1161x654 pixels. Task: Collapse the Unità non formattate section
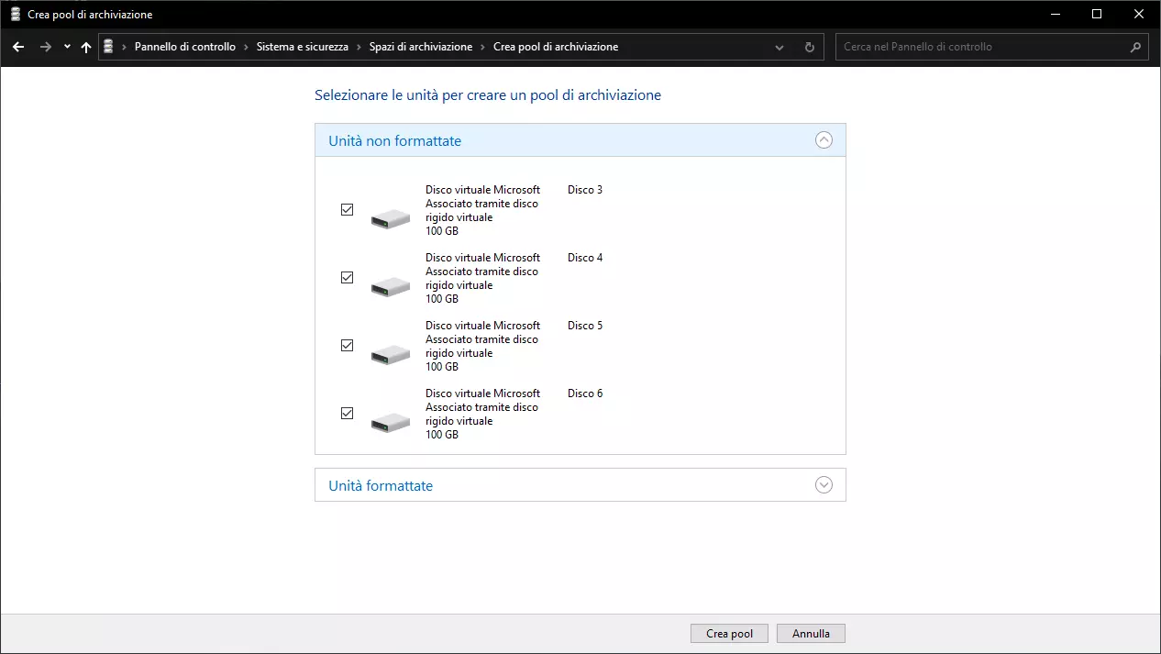(824, 140)
